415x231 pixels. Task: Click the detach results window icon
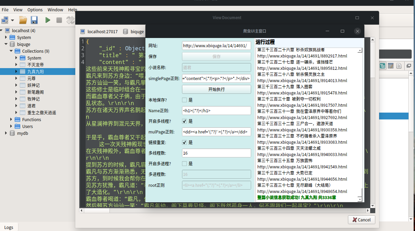point(408,66)
